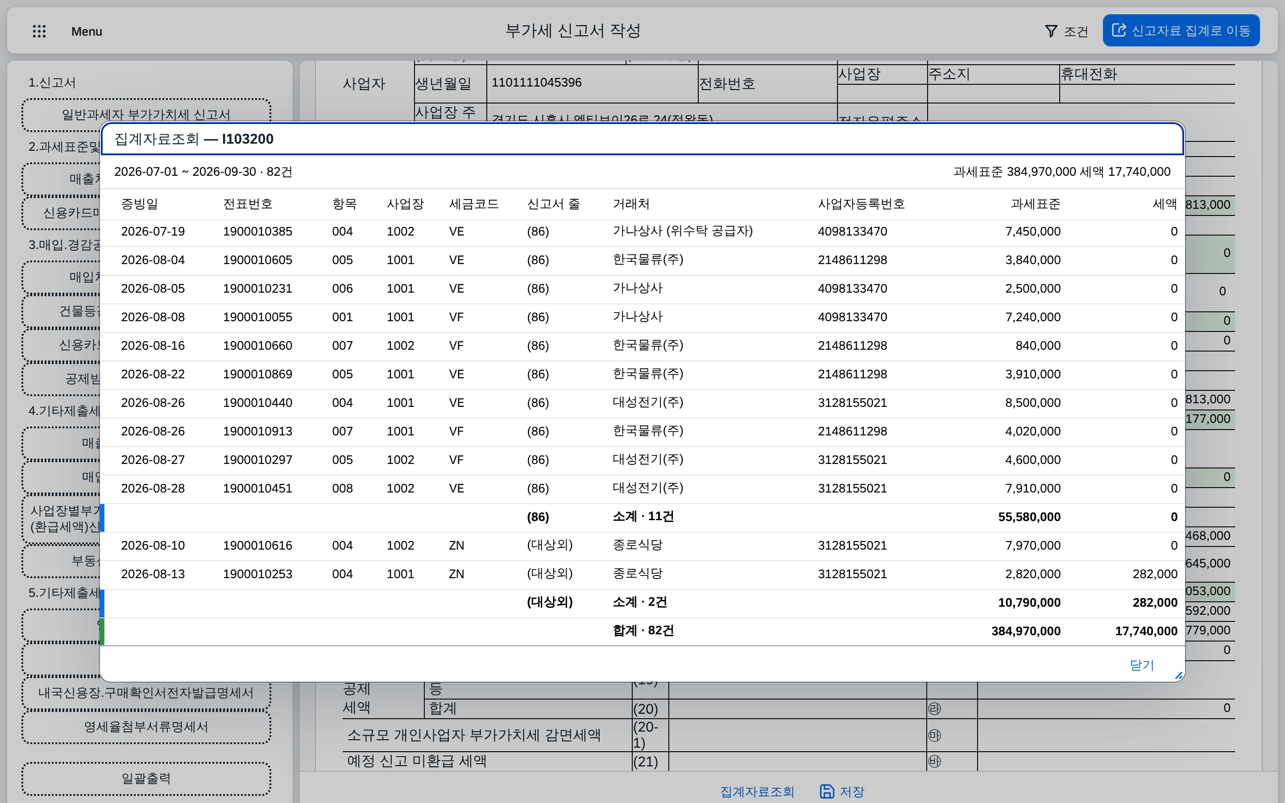Screen dimensions: 1285x803
Task: Click voucher 1900010616 for 종로식당
Action: coord(257,546)
